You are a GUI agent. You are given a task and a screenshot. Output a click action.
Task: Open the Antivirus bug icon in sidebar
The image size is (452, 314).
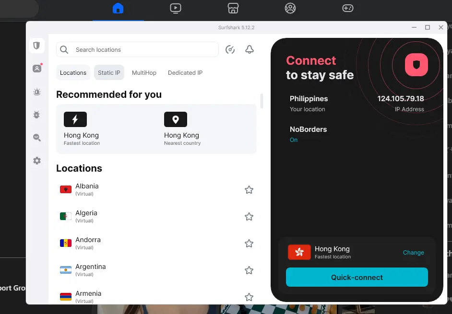click(36, 115)
